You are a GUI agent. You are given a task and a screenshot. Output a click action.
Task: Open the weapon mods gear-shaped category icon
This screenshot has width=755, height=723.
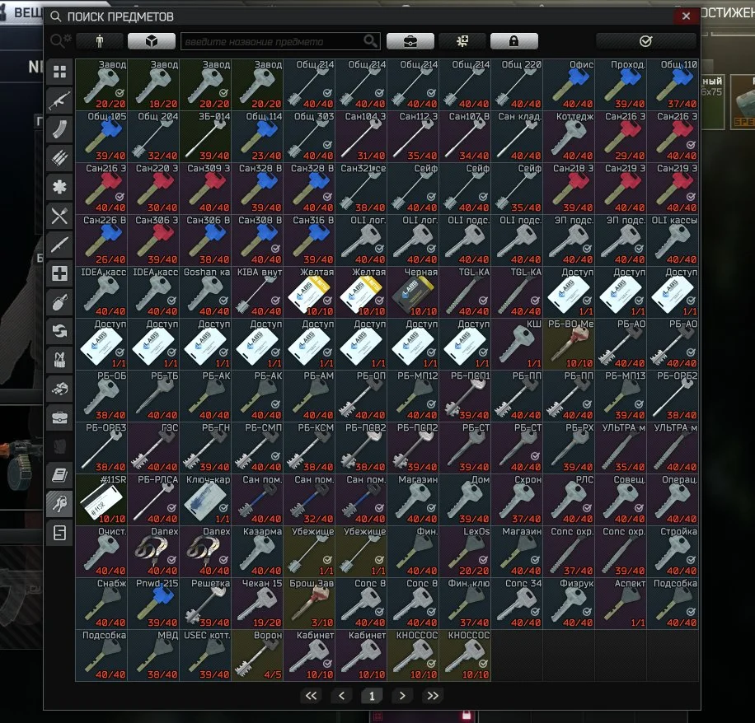pyautogui.click(x=59, y=187)
